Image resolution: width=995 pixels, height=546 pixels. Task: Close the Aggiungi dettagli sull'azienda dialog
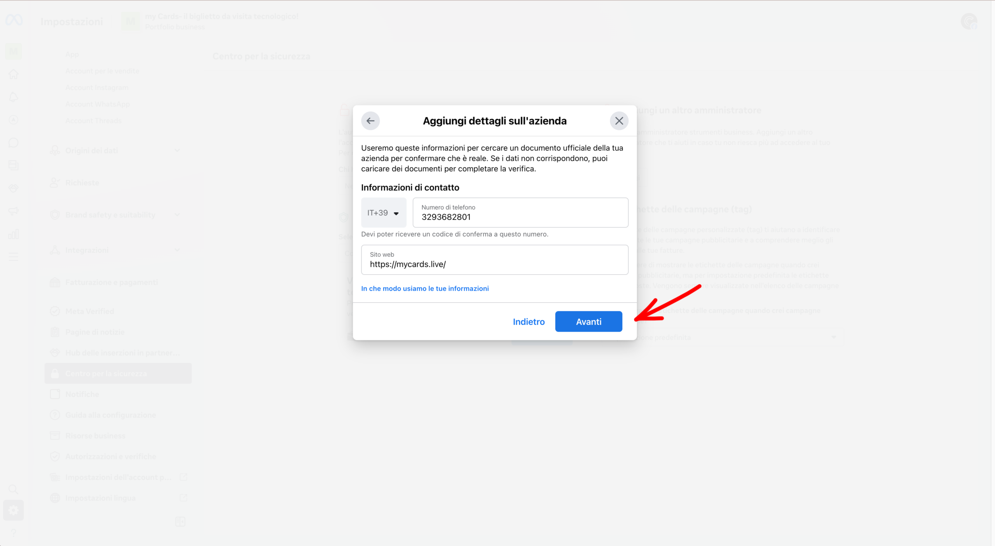pyautogui.click(x=619, y=121)
